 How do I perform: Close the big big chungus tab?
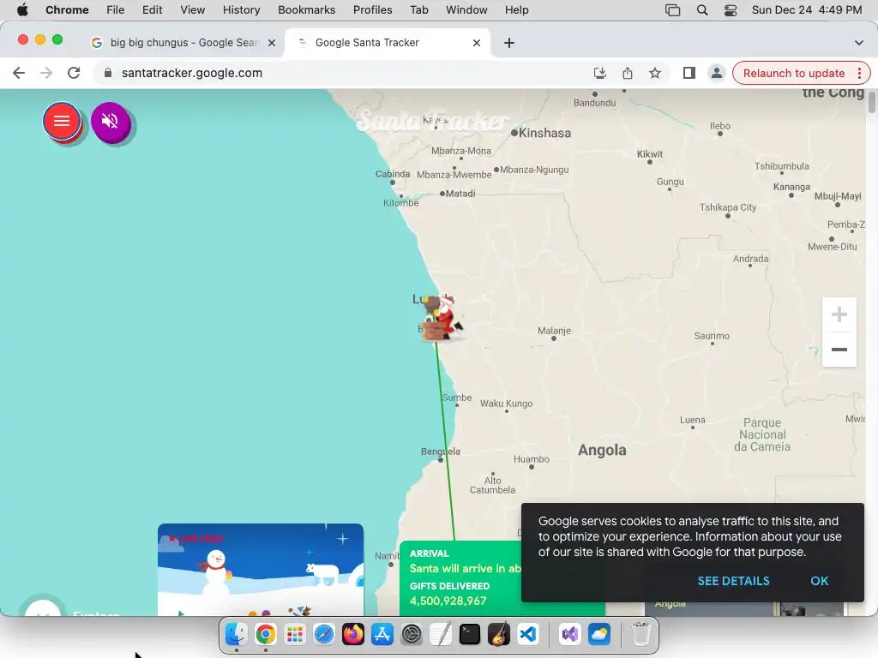click(x=272, y=43)
